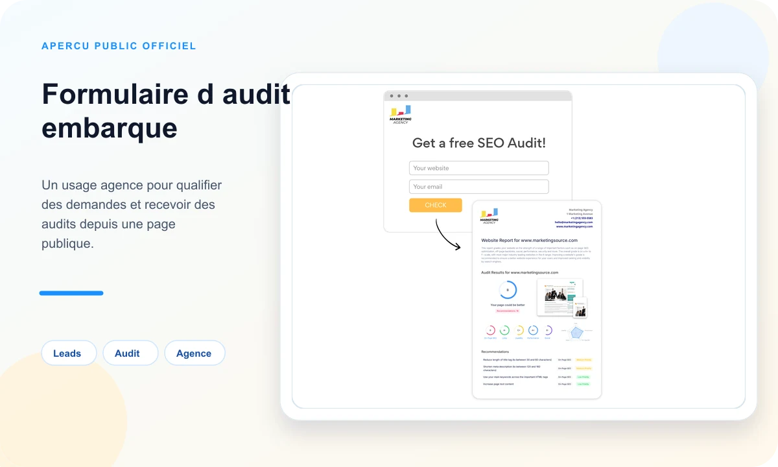Click the phone number +1 (213) 555-5583
778x467 pixels.
pyautogui.click(x=582, y=218)
